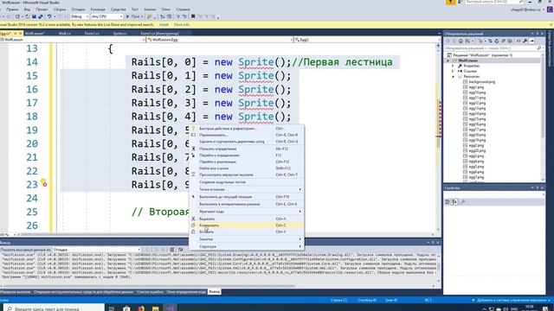
Task: Save the file with the Save icon
Action: click(34, 16)
